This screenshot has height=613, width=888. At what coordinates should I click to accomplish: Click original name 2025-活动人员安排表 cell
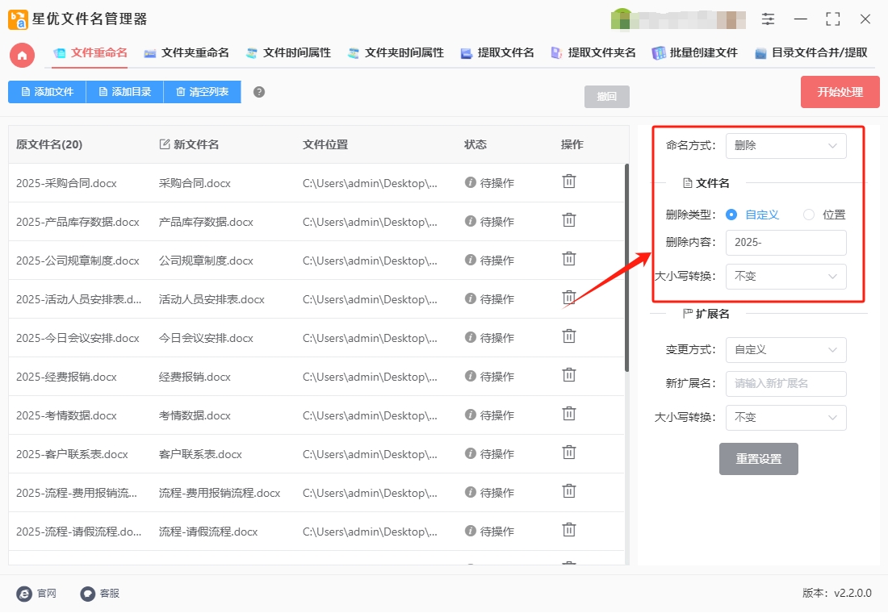[79, 299]
